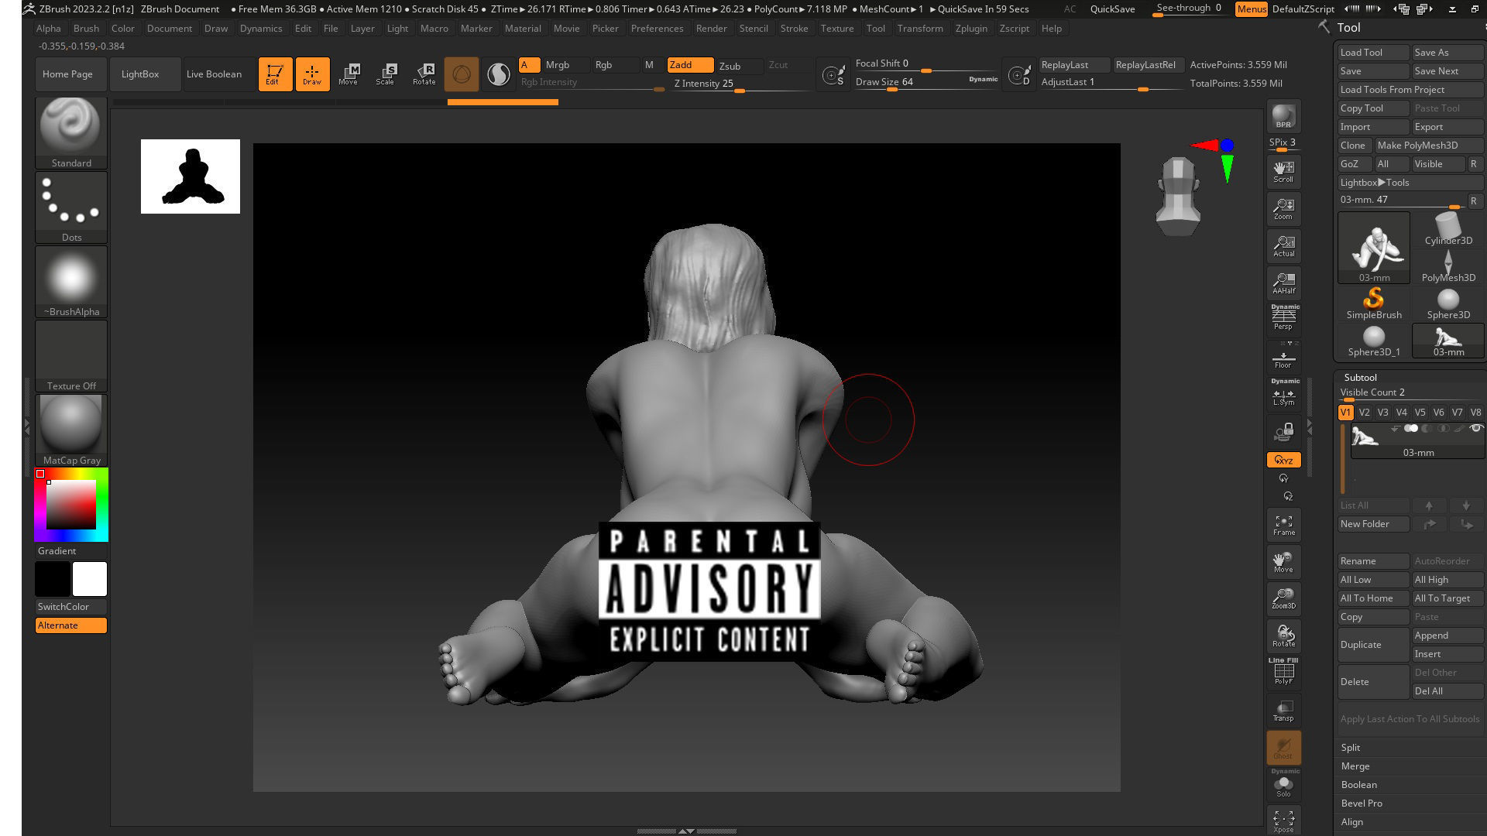This screenshot has height=836, width=1487.
Task: Open the Render menu
Action: [711, 28]
